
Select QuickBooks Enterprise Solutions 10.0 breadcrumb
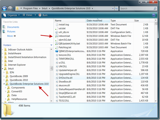[71, 8]
